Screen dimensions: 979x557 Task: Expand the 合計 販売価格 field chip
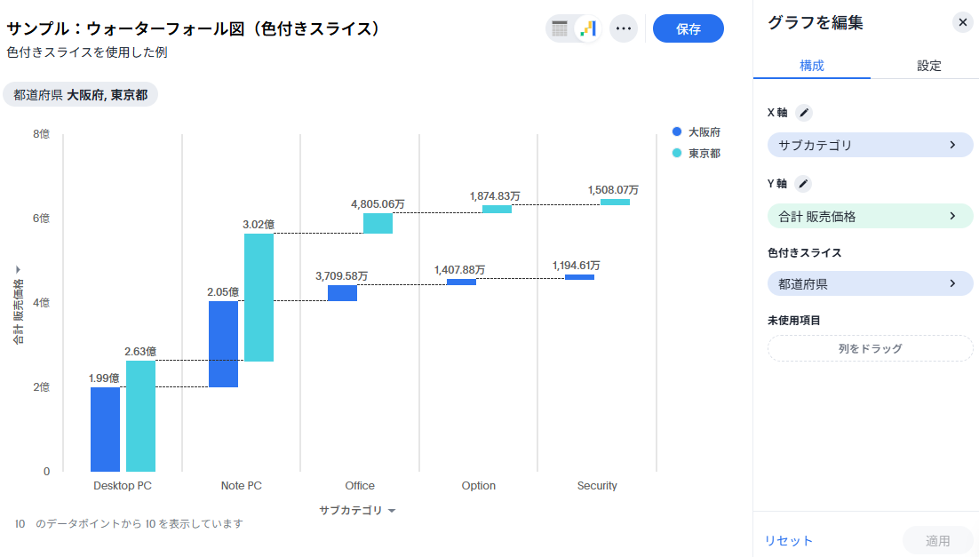[870, 216]
